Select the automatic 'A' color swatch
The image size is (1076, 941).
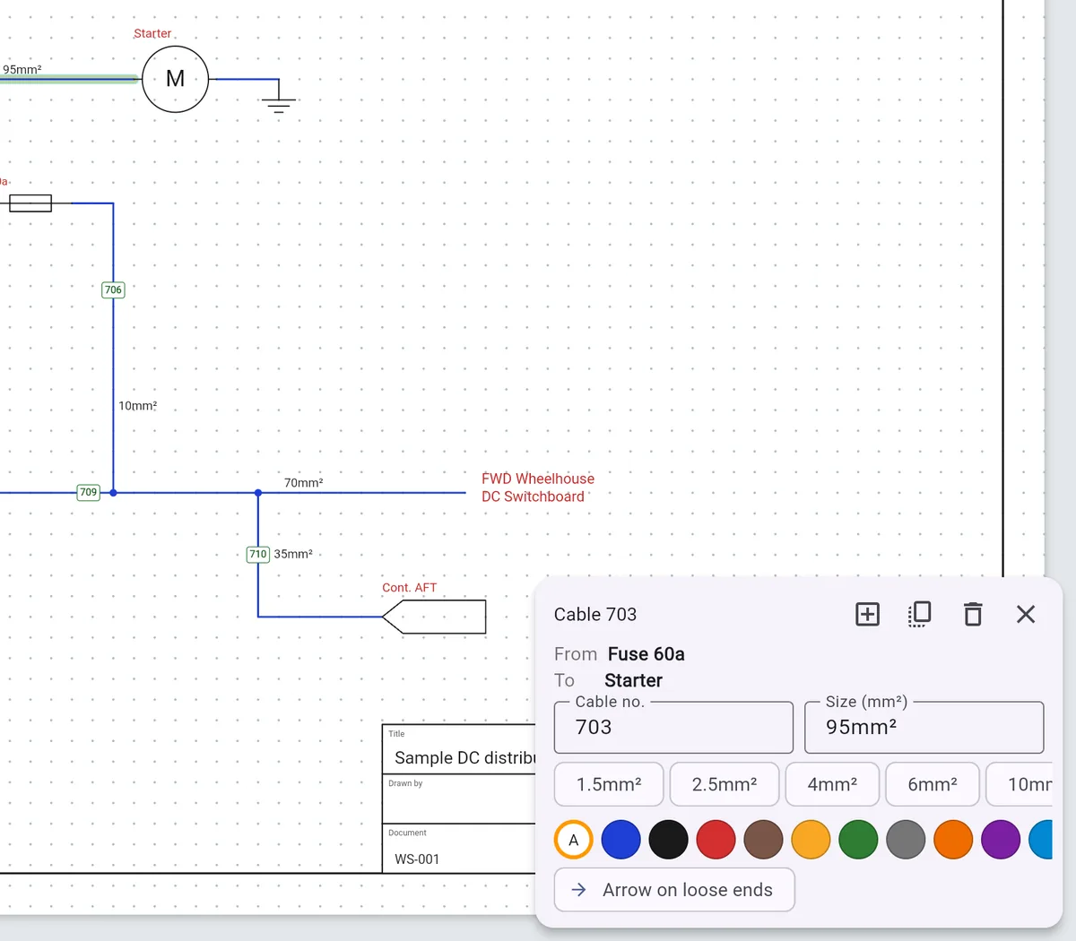[574, 840]
